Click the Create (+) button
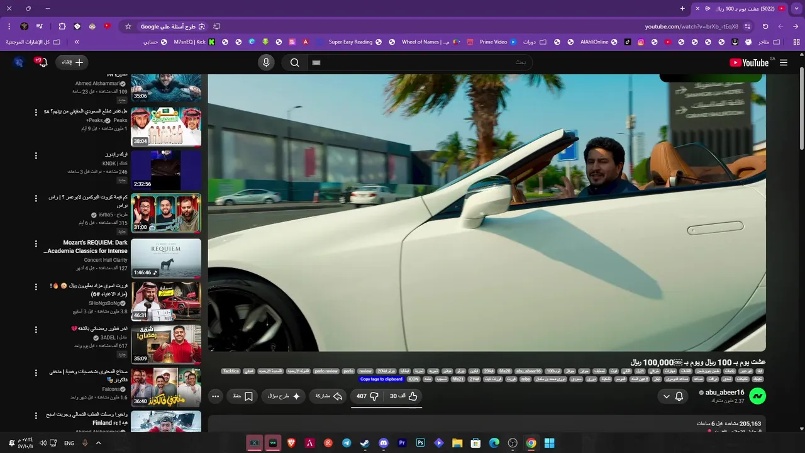The width and height of the screenshot is (805, 453). (72, 62)
